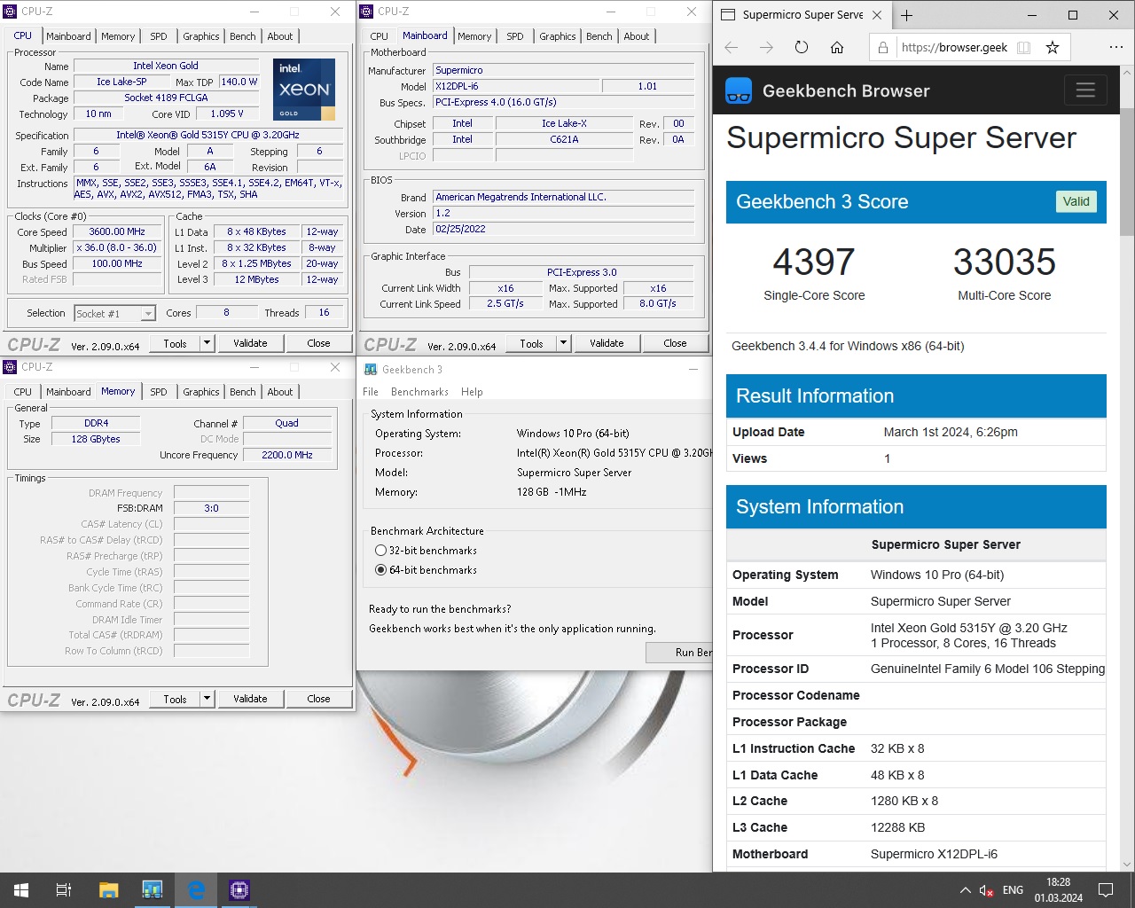Click the Ice Lake-SP code name field

click(121, 82)
